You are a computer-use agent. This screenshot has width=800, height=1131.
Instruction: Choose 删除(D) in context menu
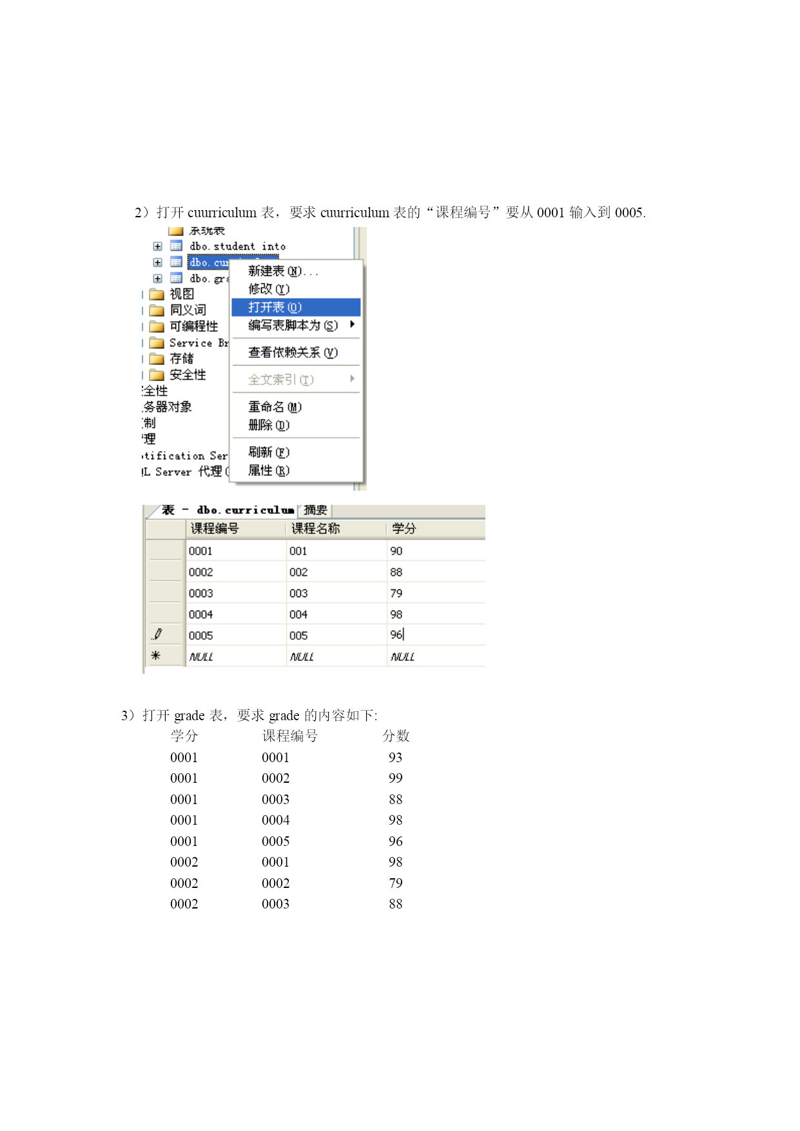coord(296,425)
